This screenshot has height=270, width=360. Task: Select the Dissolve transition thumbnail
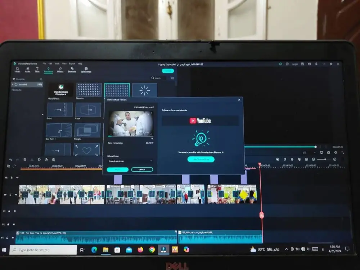[x=89, y=90]
